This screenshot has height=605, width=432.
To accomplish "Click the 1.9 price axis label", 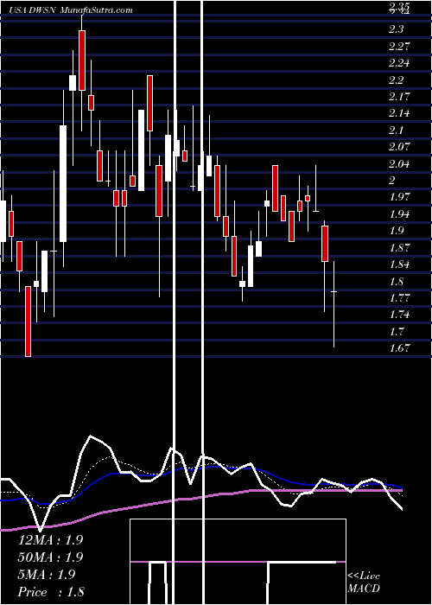I will (x=396, y=231).
